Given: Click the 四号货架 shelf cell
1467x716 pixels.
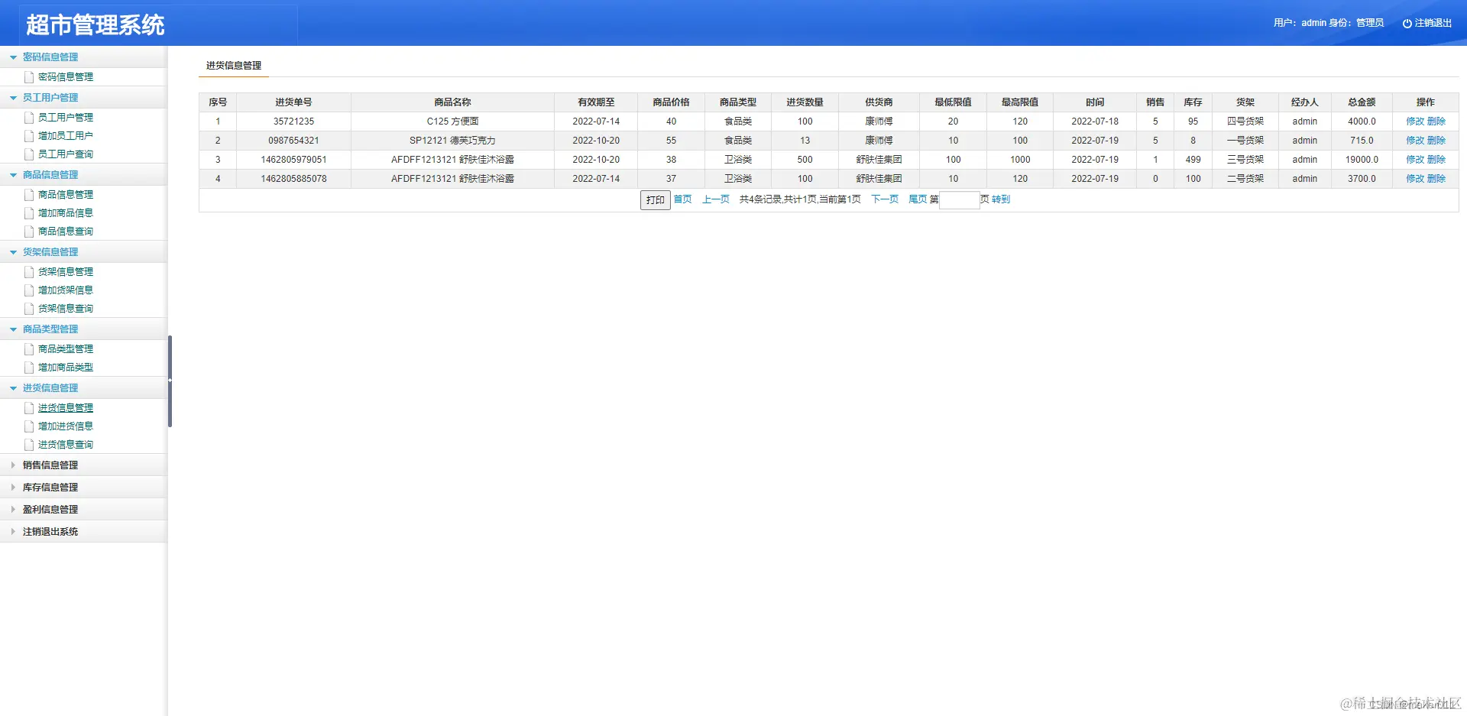Looking at the screenshot, I should point(1245,121).
